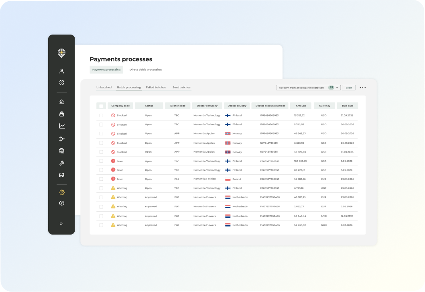Sort by the Debtor account number column header
Image resolution: width=425 pixels, height=292 pixels.
[270, 106]
